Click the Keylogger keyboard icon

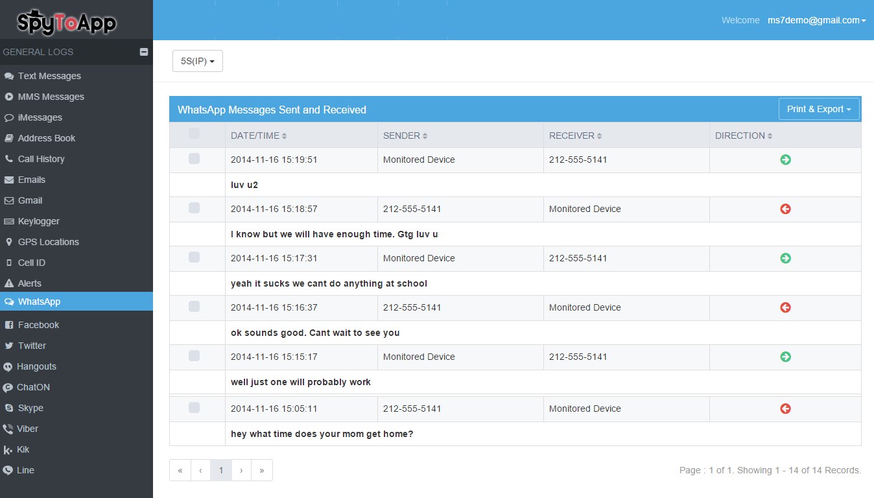[9, 221]
